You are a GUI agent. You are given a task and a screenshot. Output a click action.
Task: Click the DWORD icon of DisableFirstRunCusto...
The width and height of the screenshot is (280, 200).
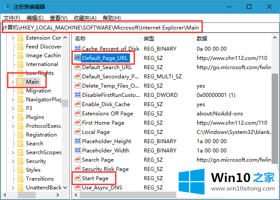point(78,95)
